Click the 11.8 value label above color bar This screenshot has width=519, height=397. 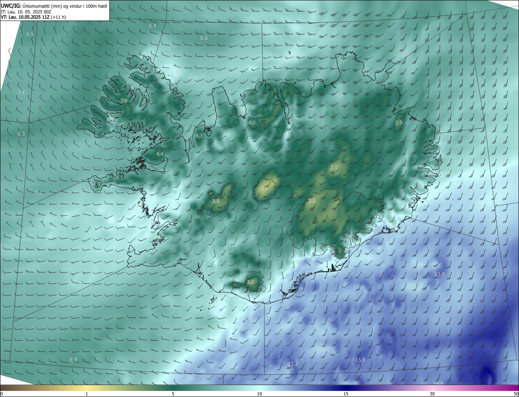(439, 384)
